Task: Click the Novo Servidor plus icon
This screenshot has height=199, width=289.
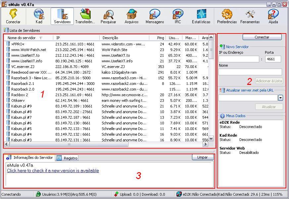Action: [x=222, y=46]
